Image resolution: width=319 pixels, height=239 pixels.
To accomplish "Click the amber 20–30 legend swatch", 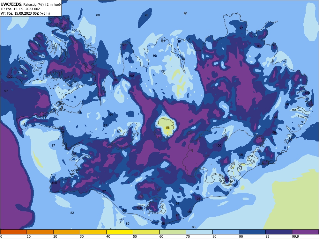I will point(67,232).
